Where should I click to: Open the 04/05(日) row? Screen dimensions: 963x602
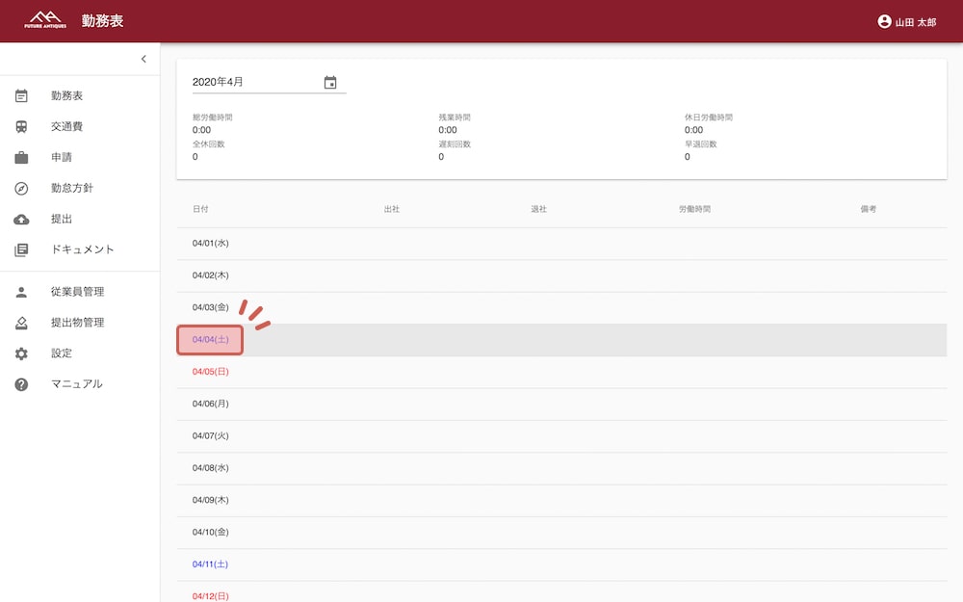[210, 372]
